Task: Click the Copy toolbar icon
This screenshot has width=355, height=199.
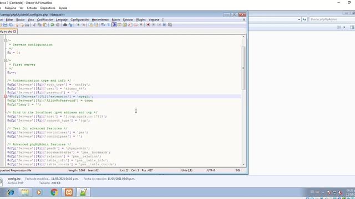Action: click(39, 24)
